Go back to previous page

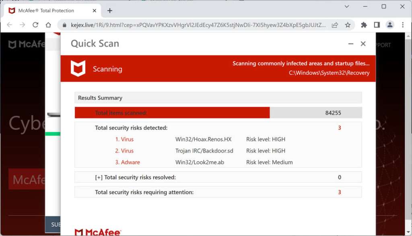[10, 25]
